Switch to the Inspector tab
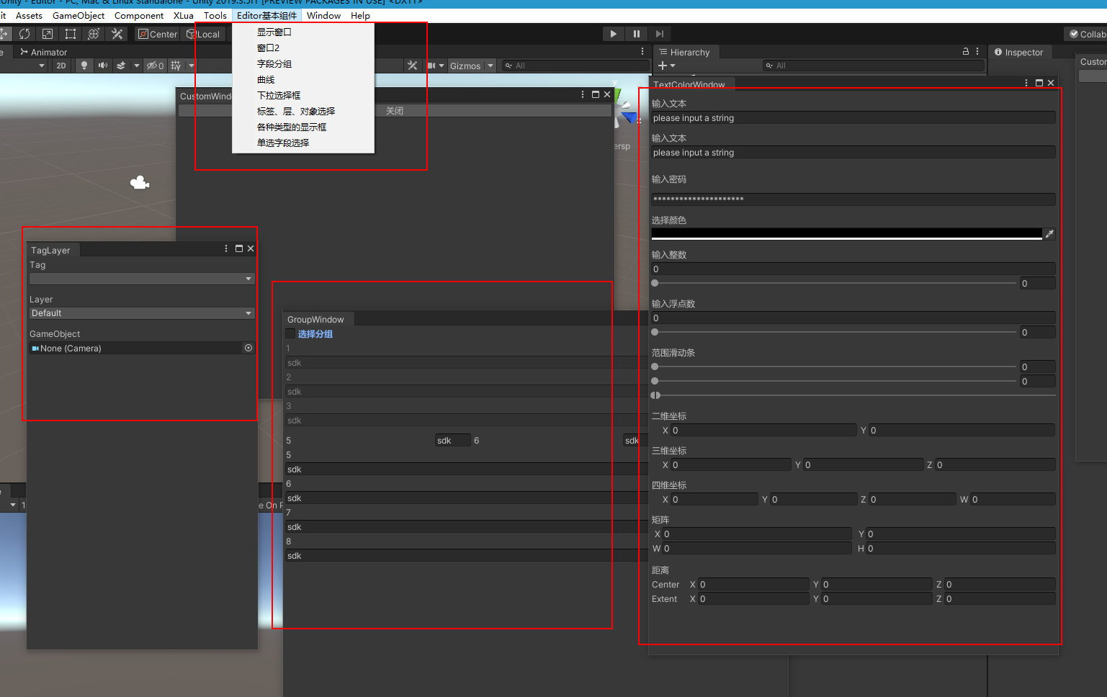 (x=1019, y=52)
